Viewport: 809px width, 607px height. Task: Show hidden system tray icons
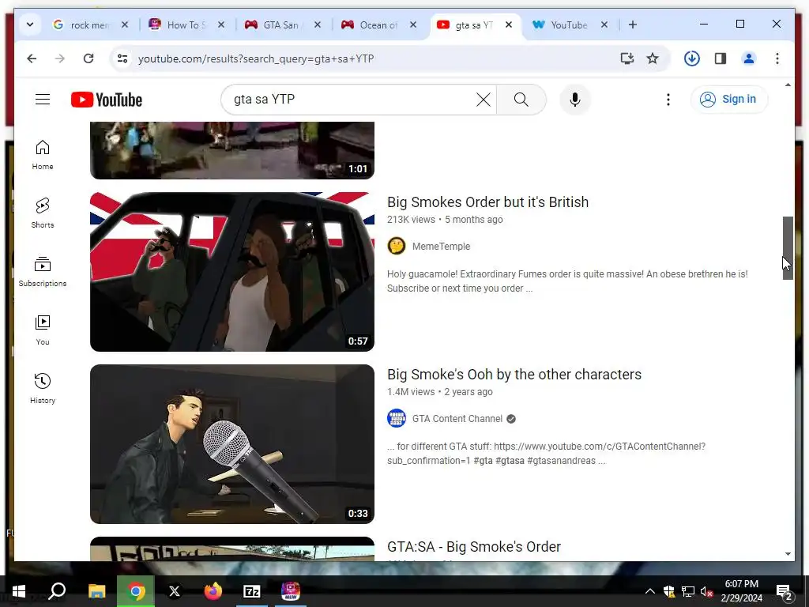(x=650, y=591)
